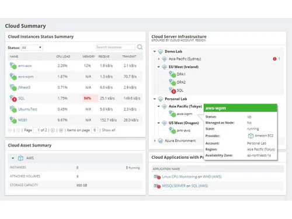Open the aws-wpm instance link in table
The image size is (292, 219).
pos(26,77)
